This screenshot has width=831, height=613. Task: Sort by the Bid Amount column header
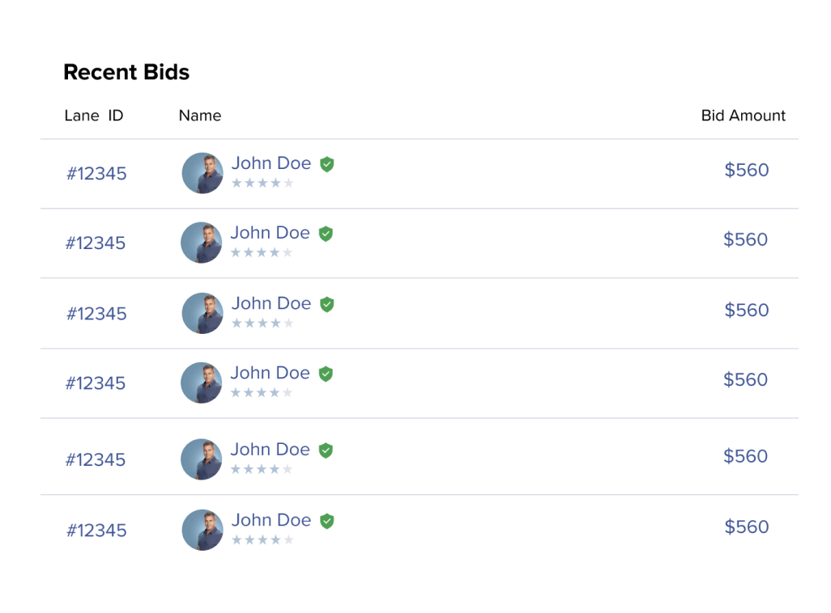(x=743, y=116)
